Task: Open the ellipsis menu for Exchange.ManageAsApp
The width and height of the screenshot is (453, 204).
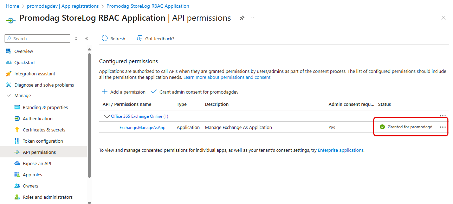Action: (x=442, y=127)
